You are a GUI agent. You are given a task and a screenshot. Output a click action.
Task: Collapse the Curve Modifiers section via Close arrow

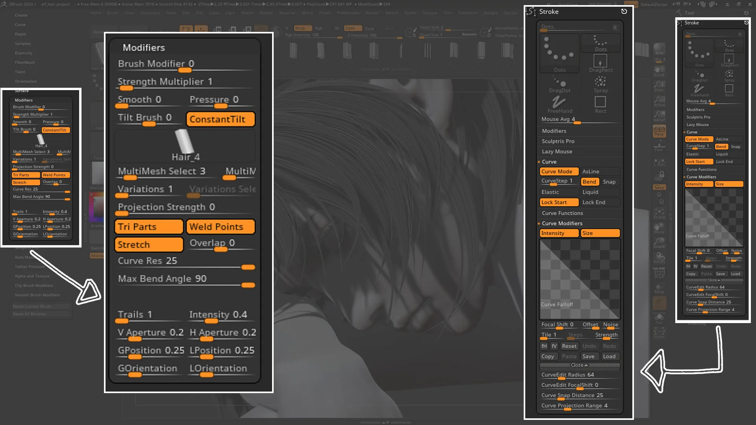580,365
